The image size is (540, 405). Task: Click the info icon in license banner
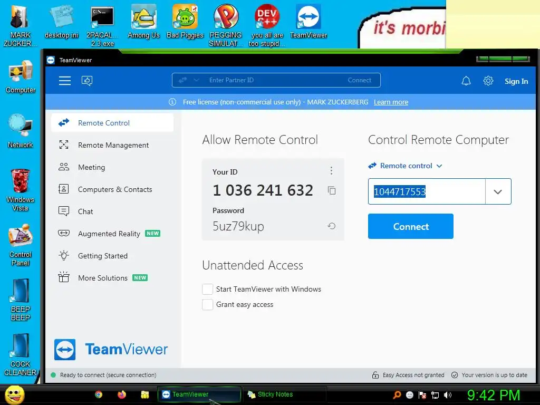(x=172, y=102)
